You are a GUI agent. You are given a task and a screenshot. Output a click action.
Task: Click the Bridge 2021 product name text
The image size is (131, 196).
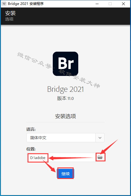[x=65, y=89]
